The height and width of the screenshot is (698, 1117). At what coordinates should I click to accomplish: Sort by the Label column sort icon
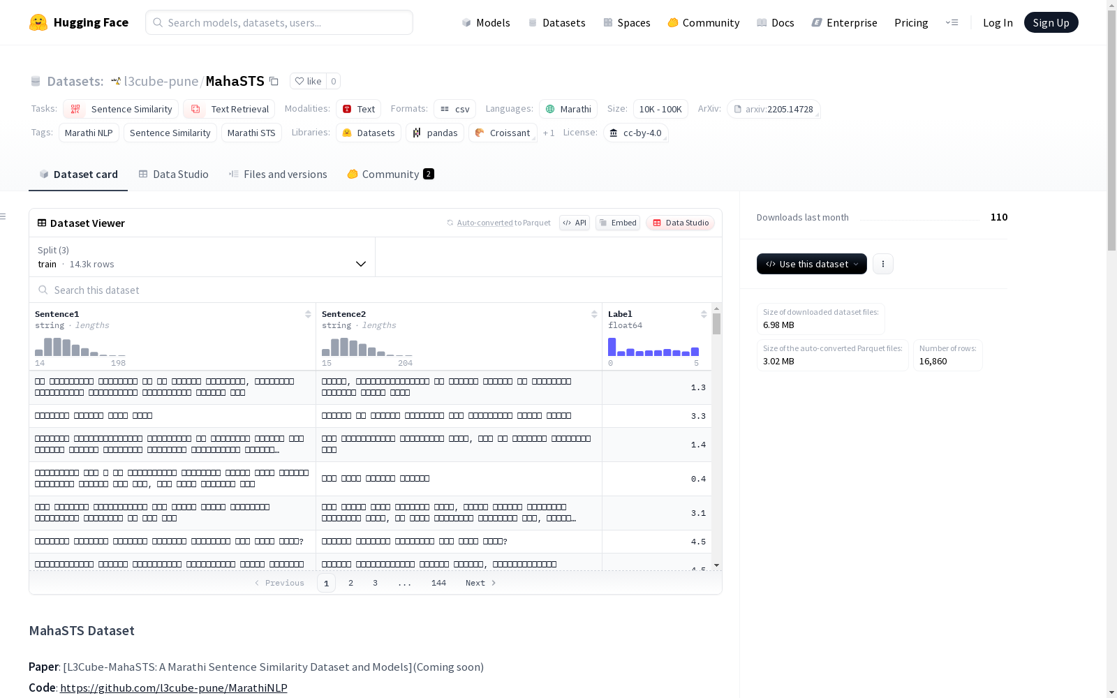tap(704, 314)
